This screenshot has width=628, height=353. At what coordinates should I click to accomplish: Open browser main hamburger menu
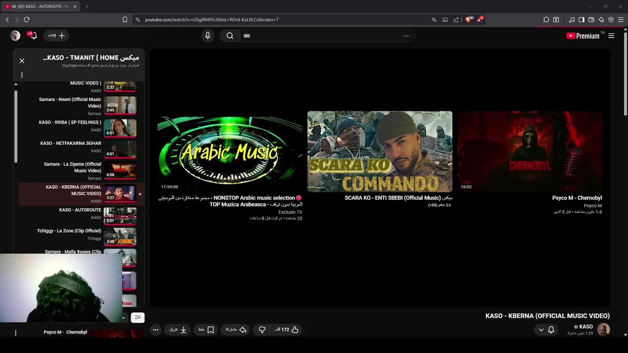pos(621,20)
